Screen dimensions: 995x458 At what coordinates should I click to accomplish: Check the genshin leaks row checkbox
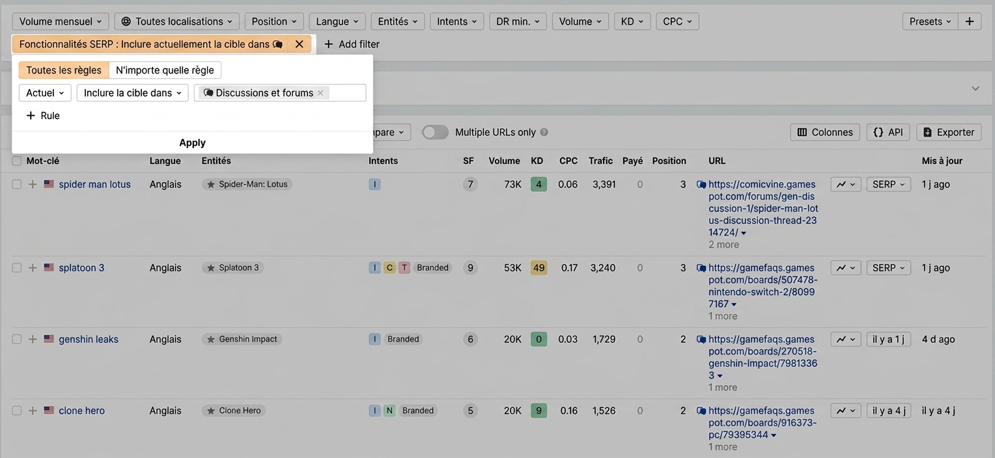[17, 340]
